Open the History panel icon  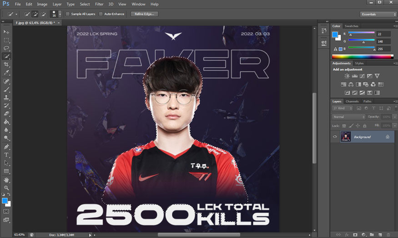[x=324, y=31]
